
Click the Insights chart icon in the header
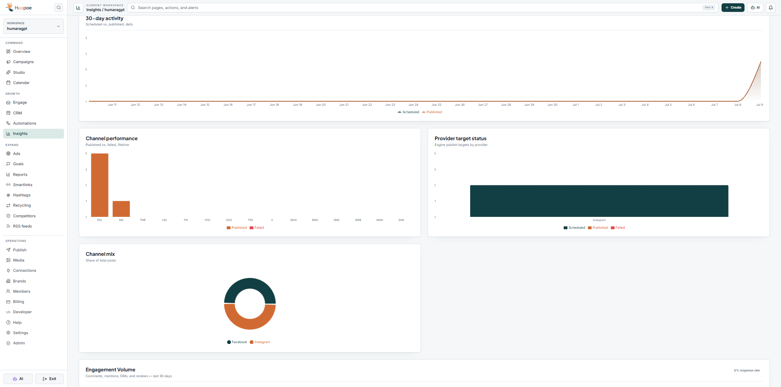coord(78,7)
